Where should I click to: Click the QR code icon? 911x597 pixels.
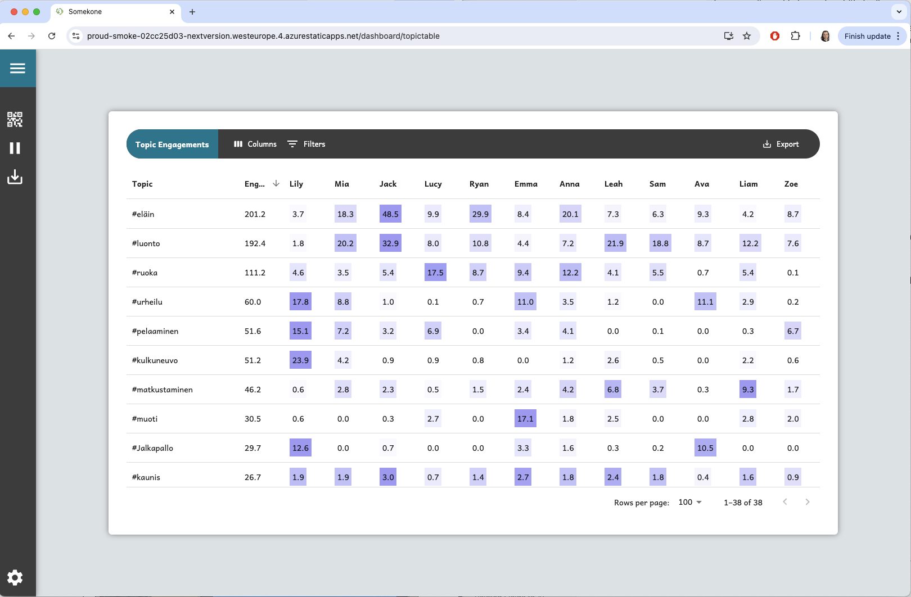tap(15, 119)
